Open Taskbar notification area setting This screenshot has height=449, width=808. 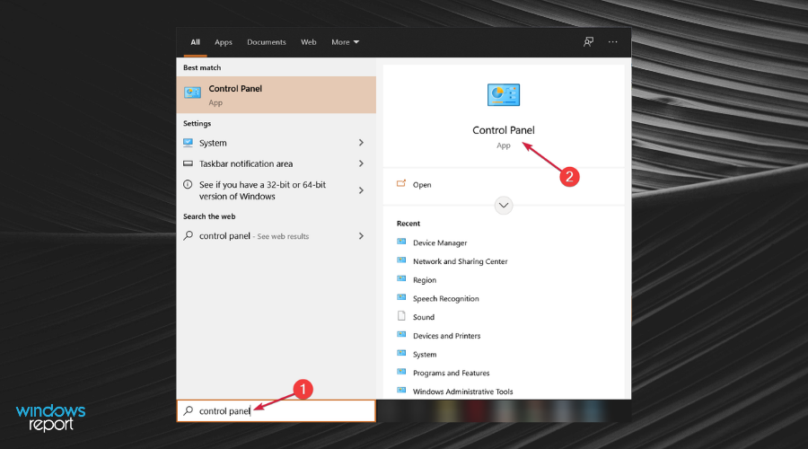click(x=277, y=163)
